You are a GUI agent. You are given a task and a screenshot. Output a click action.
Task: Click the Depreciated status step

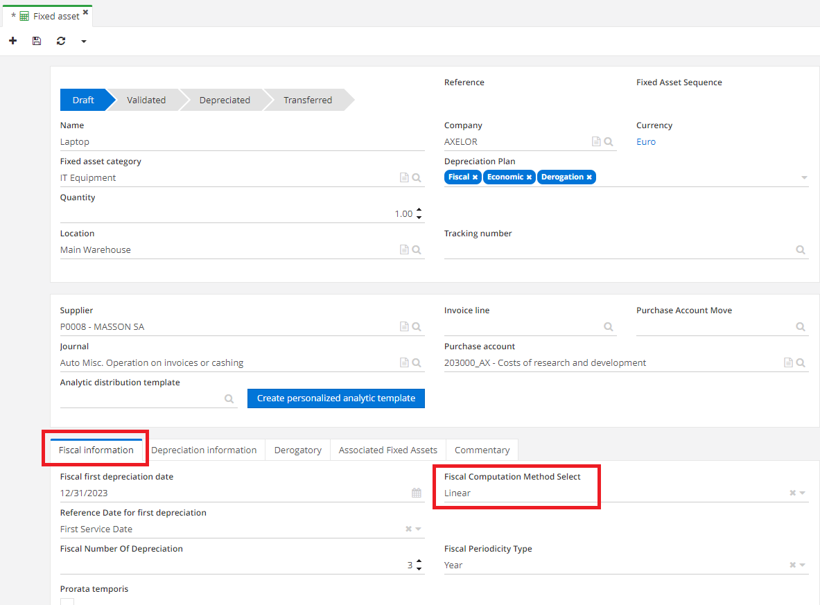click(225, 100)
